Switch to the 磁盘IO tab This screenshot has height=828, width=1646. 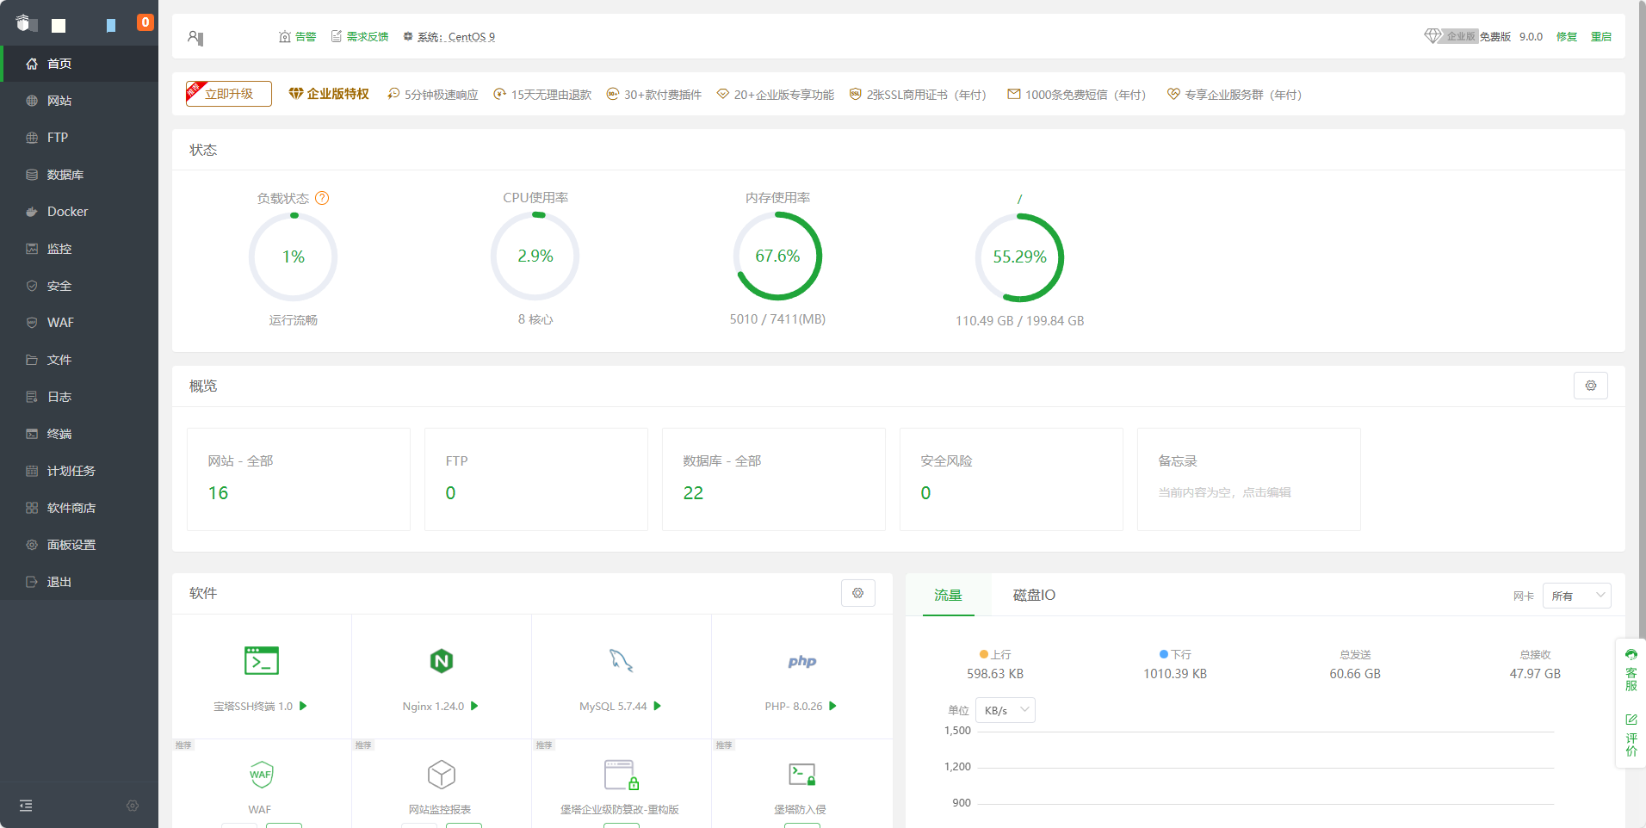tap(1033, 596)
